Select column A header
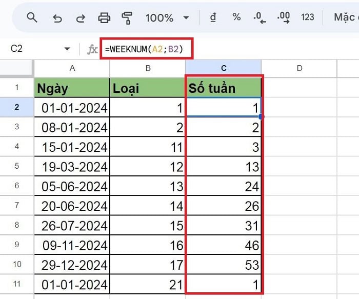 pos(72,68)
